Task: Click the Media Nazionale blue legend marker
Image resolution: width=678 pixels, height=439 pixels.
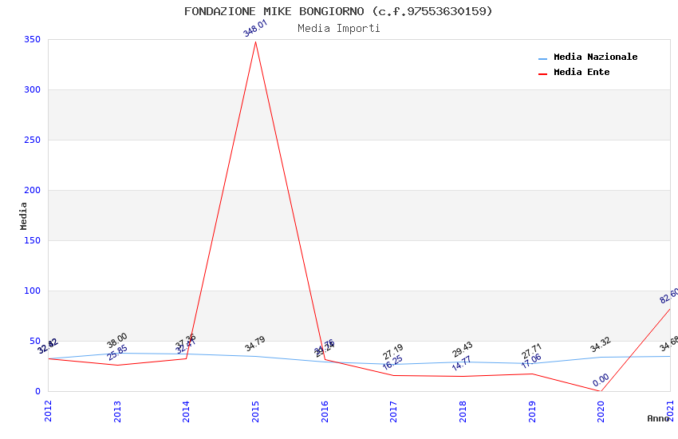Action: coord(542,59)
